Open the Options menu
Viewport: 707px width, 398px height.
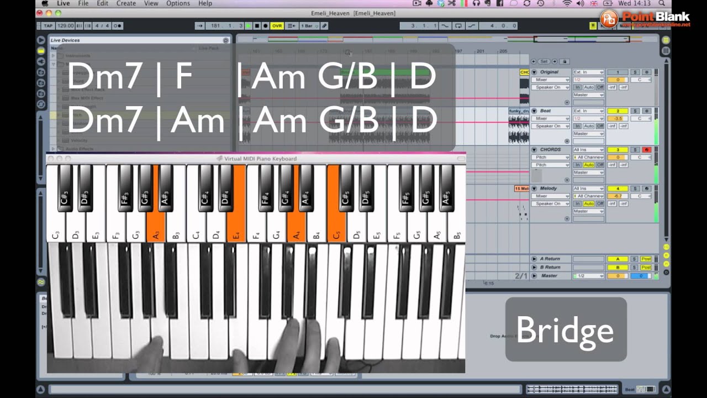point(178,3)
